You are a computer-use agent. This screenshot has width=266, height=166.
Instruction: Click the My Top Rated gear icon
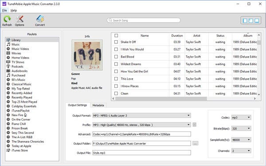[8, 89]
